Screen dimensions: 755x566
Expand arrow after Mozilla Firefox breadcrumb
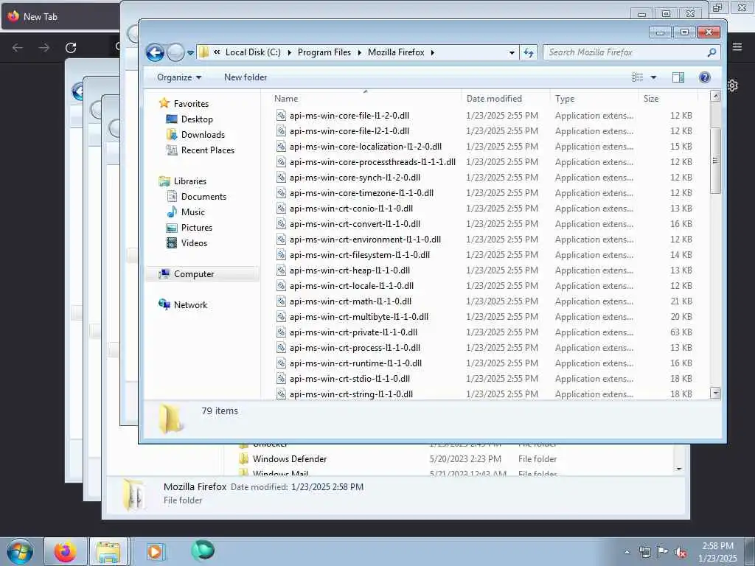click(432, 52)
